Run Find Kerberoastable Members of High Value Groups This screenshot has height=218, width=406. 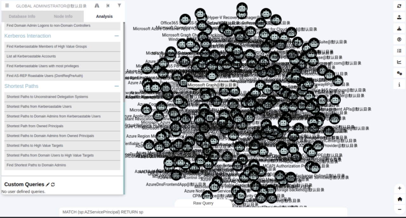coord(62,47)
